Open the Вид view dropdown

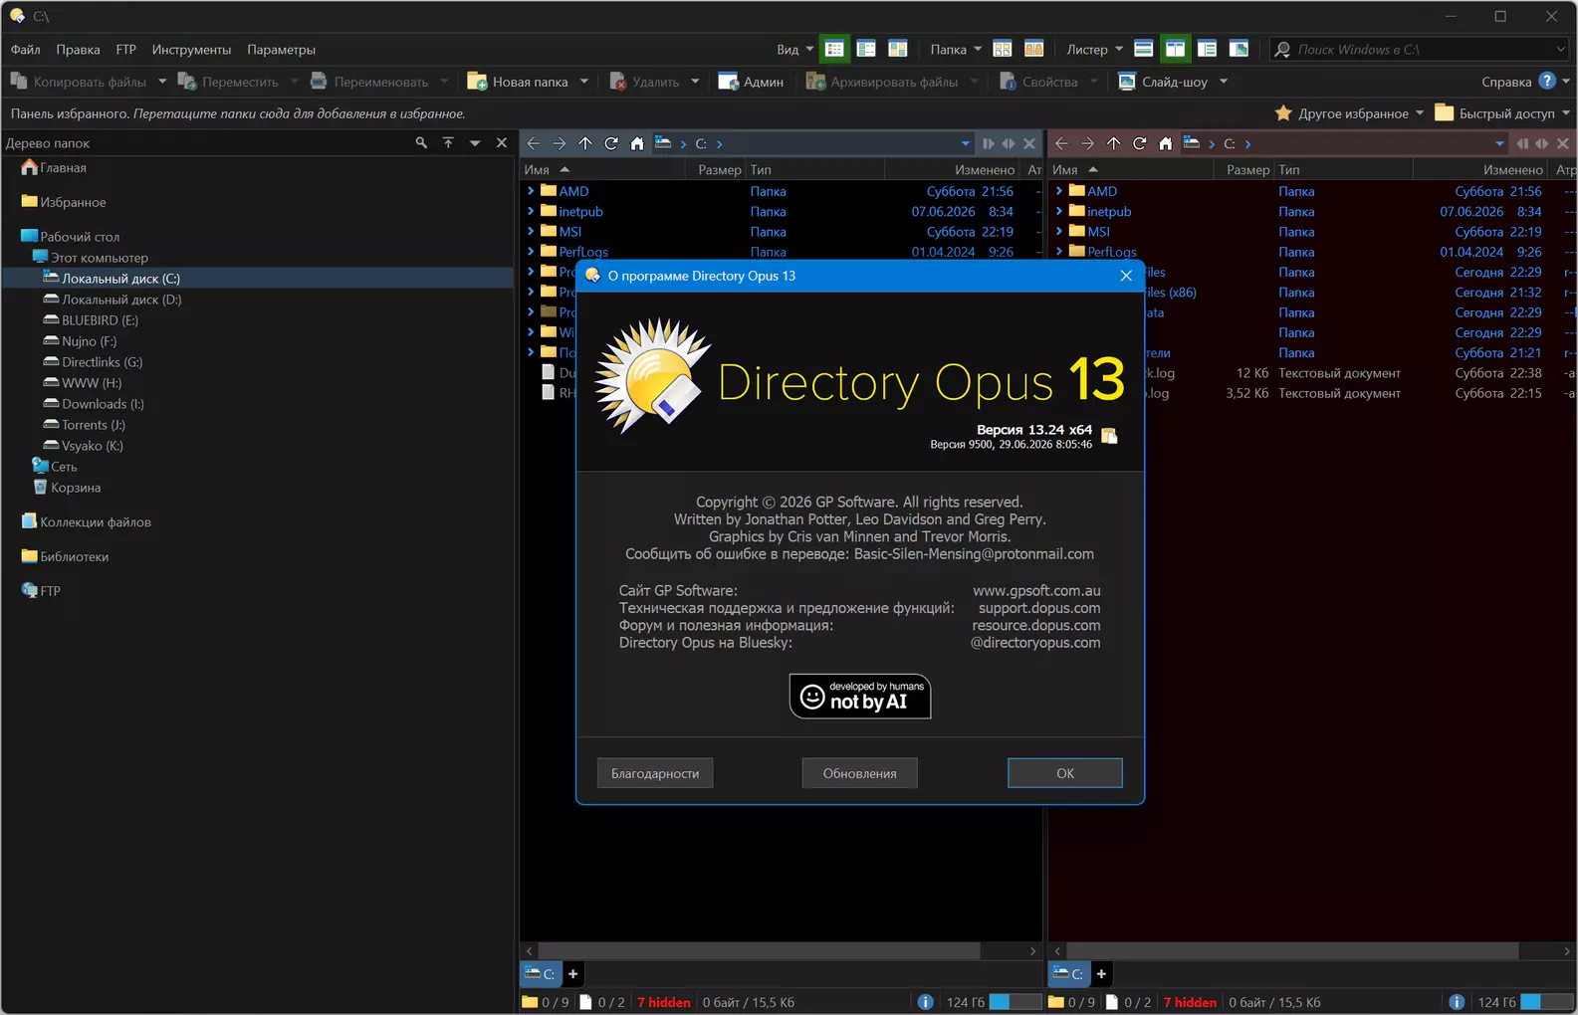click(794, 49)
